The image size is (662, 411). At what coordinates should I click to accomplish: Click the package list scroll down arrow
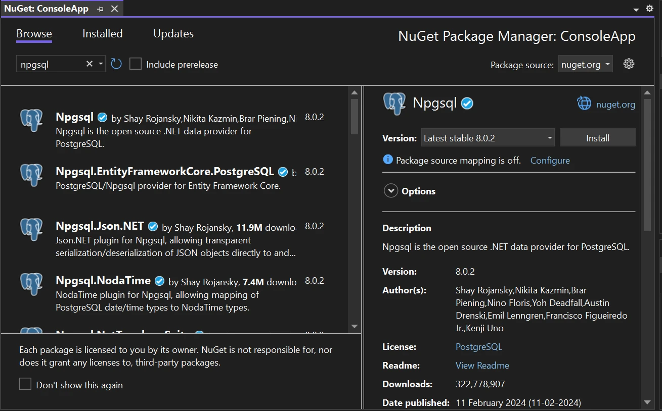(x=354, y=326)
